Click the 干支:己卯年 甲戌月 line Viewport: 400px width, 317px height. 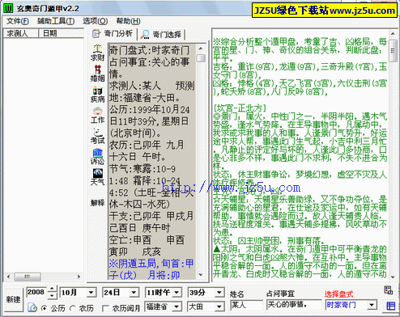(151, 216)
